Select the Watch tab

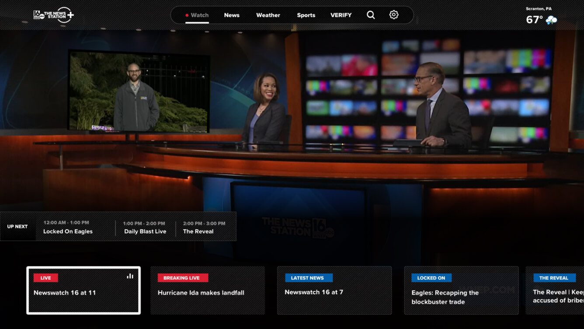[x=197, y=15]
